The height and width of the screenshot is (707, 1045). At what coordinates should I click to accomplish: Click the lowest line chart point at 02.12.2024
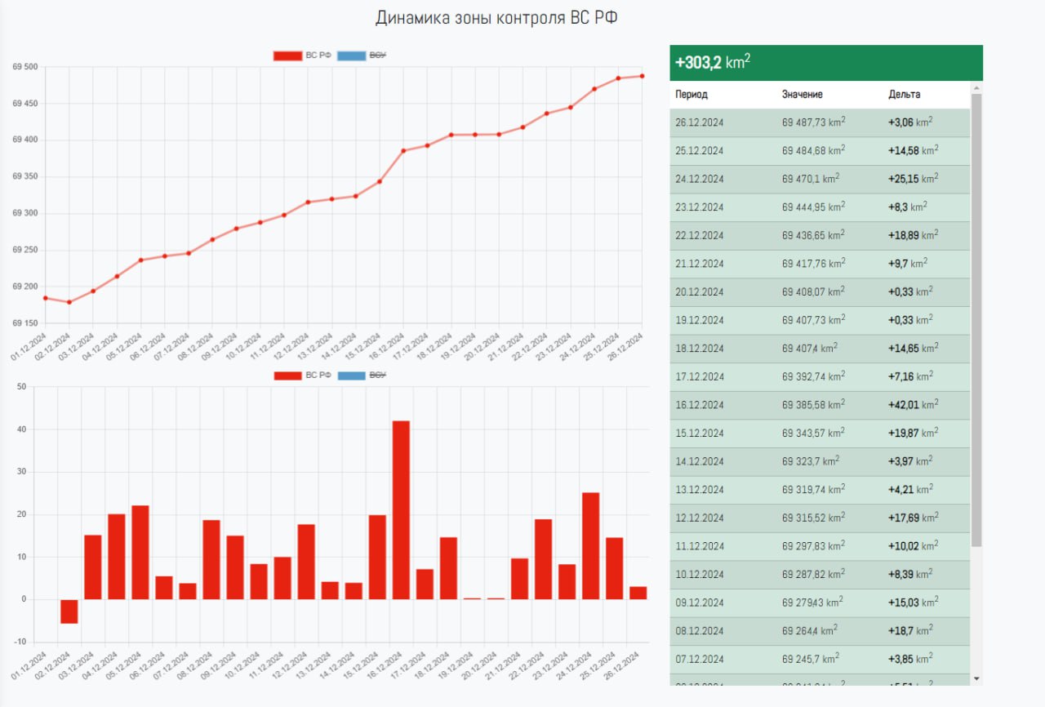(69, 302)
